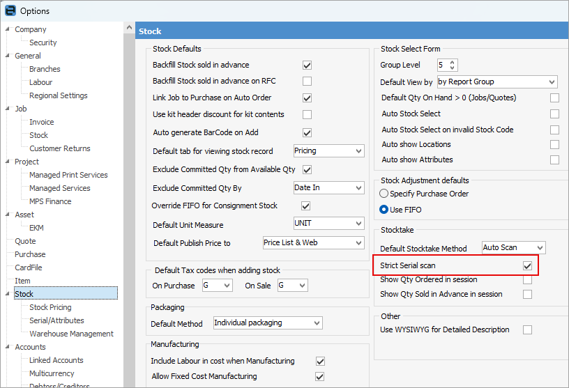Screen dimensions: 569x388
Task: Toggle Exclude Committed Qty from Available Qty
Action: (x=307, y=170)
